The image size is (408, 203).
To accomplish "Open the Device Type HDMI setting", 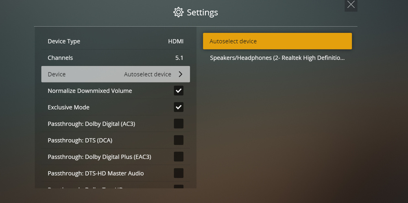I will coord(116,41).
